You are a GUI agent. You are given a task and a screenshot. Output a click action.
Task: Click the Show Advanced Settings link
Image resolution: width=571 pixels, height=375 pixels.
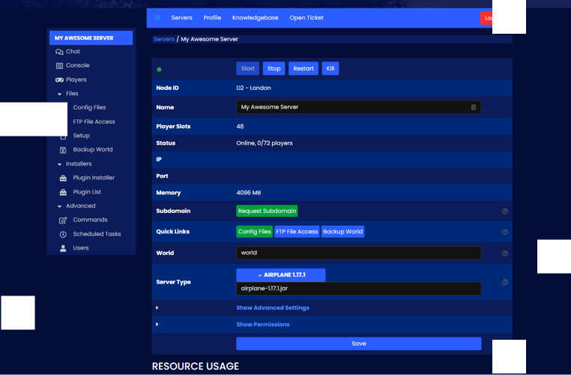coord(273,308)
